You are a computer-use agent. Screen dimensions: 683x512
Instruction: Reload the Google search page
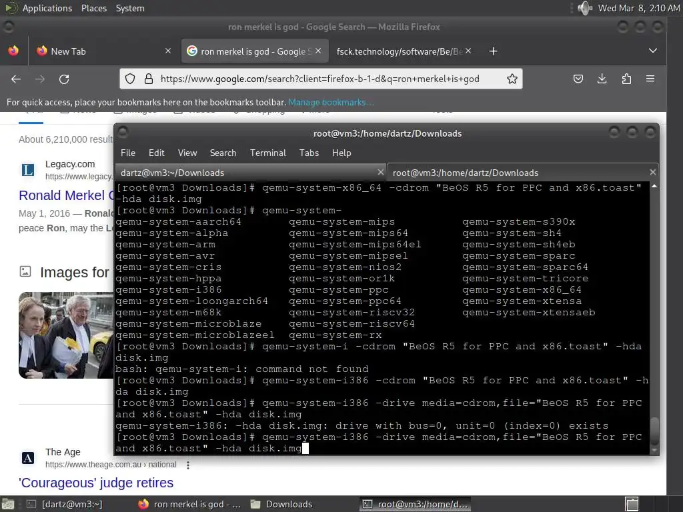click(64, 79)
